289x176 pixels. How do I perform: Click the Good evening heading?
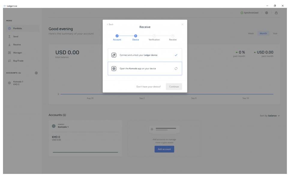[61, 29]
